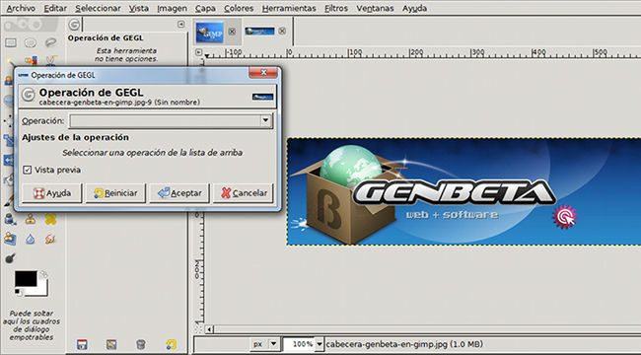Click the GEGL tool options tab icon
This screenshot has height=355, width=641.
click(x=74, y=25)
